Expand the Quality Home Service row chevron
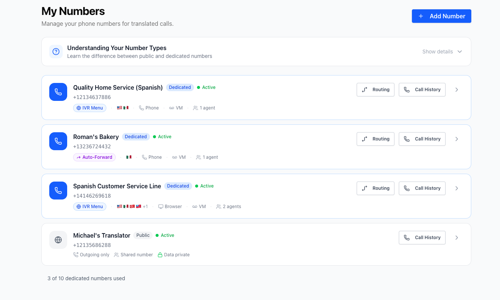Image resolution: width=500 pixels, height=300 pixels. 457,90
